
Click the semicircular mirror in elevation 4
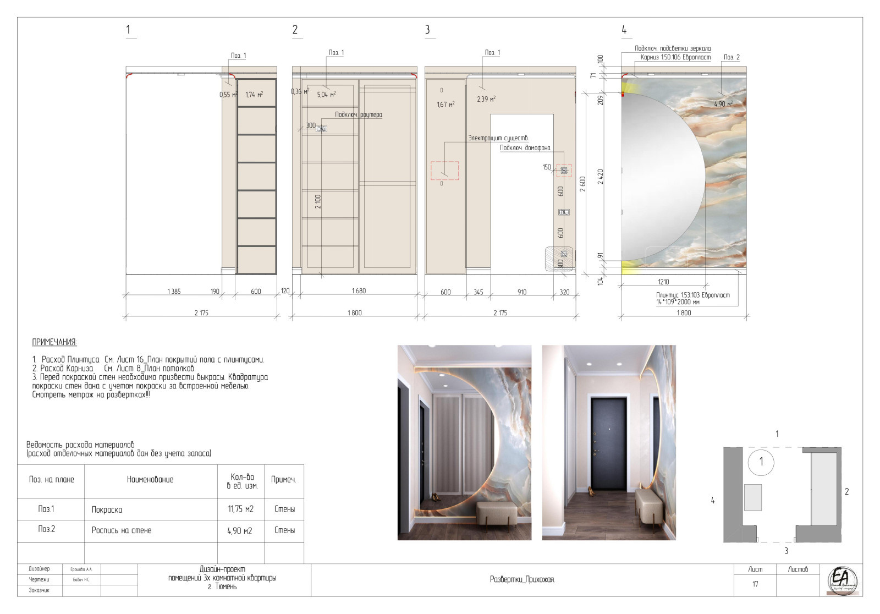coord(663,176)
